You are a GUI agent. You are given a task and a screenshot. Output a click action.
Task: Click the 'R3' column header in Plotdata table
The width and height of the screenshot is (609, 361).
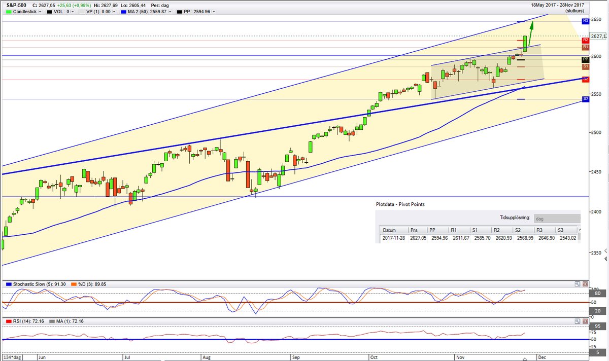click(545, 230)
